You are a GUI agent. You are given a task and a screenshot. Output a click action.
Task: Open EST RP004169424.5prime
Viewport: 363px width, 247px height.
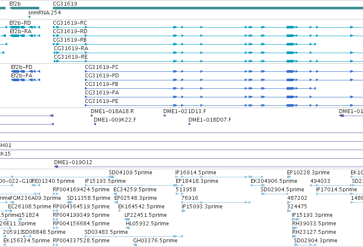point(81,190)
